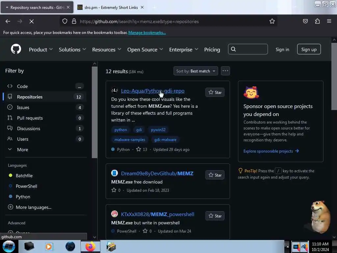Screen dimensions: 337x253
Task: Click the star count 13 on Python-gdi-repo
Action: click(x=142, y=149)
